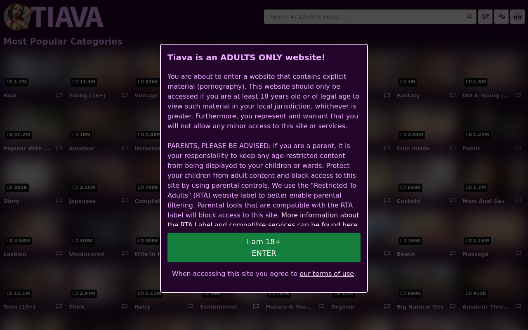Click the flag icon beside Beach category
Viewport: 528px width, 330px height.
pos(453,254)
